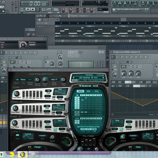This screenshot has height=158, width=158.
Task: Open the Mixer from the toolbar
Action: [135, 3]
